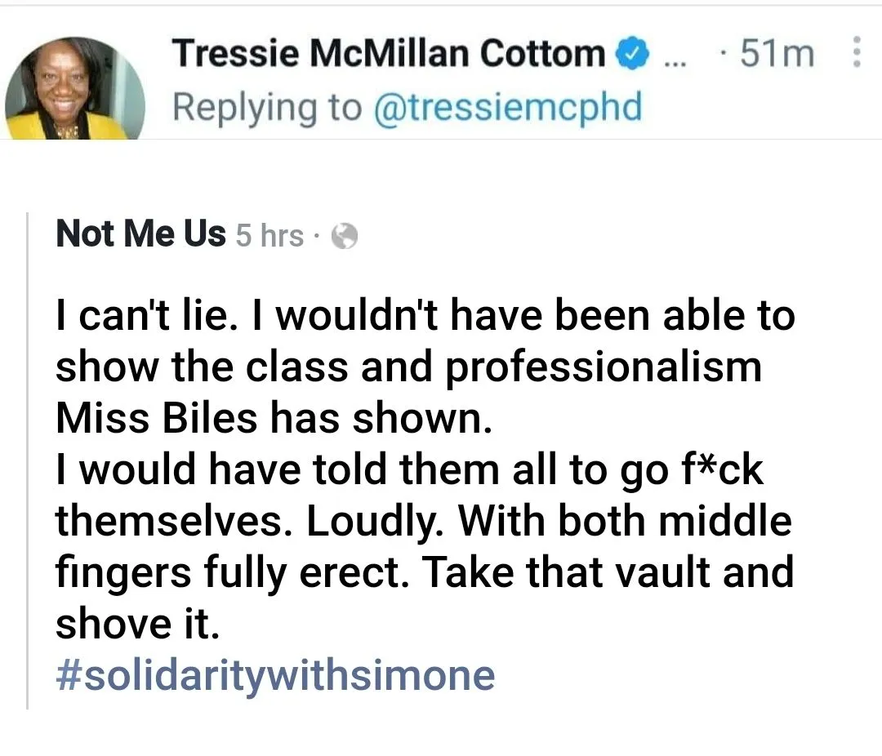
Task: Tap the blue verified badge icon
Action: [x=631, y=55]
